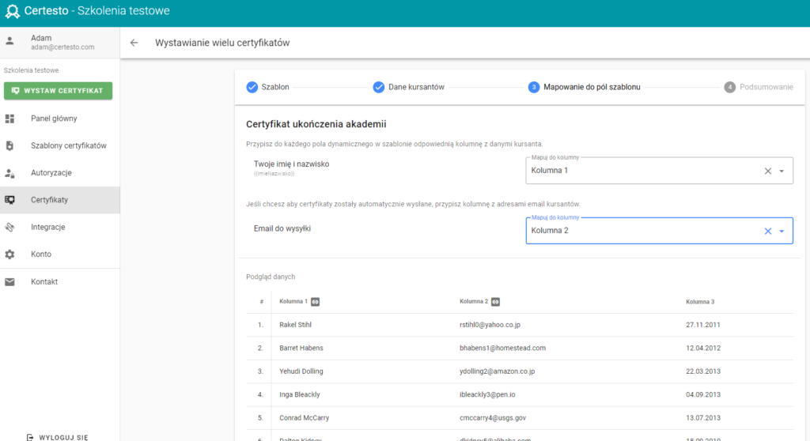
Task: Click the adam@certesto.com email text
Action: pos(62,47)
